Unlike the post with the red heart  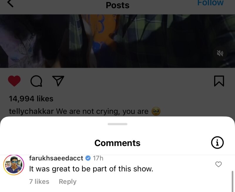point(14,81)
